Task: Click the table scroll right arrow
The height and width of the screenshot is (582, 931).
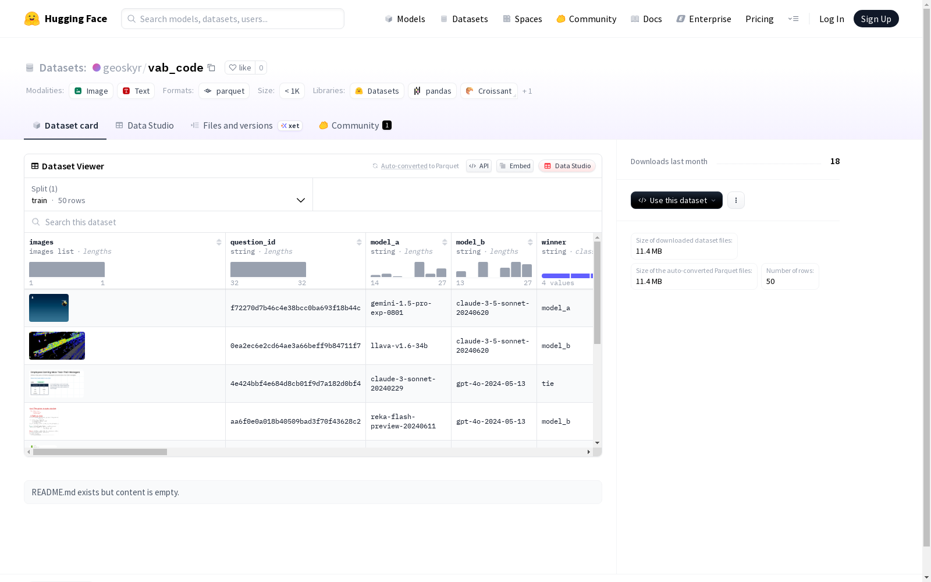Action: click(x=589, y=452)
